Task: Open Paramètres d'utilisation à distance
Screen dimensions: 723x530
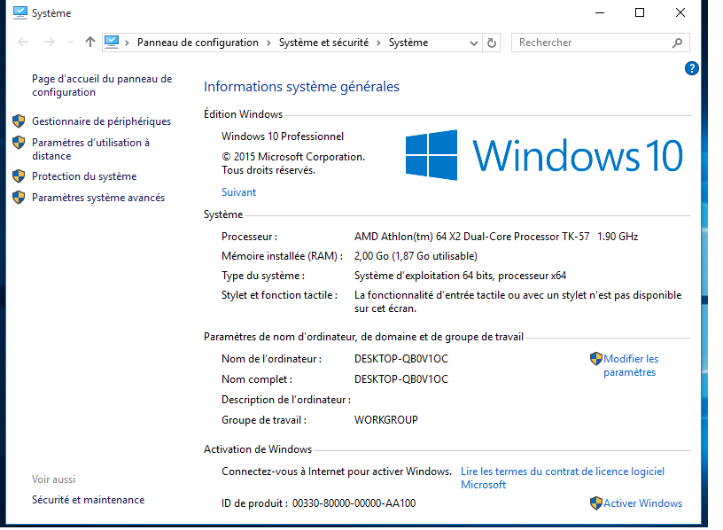Action: click(x=91, y=149)
